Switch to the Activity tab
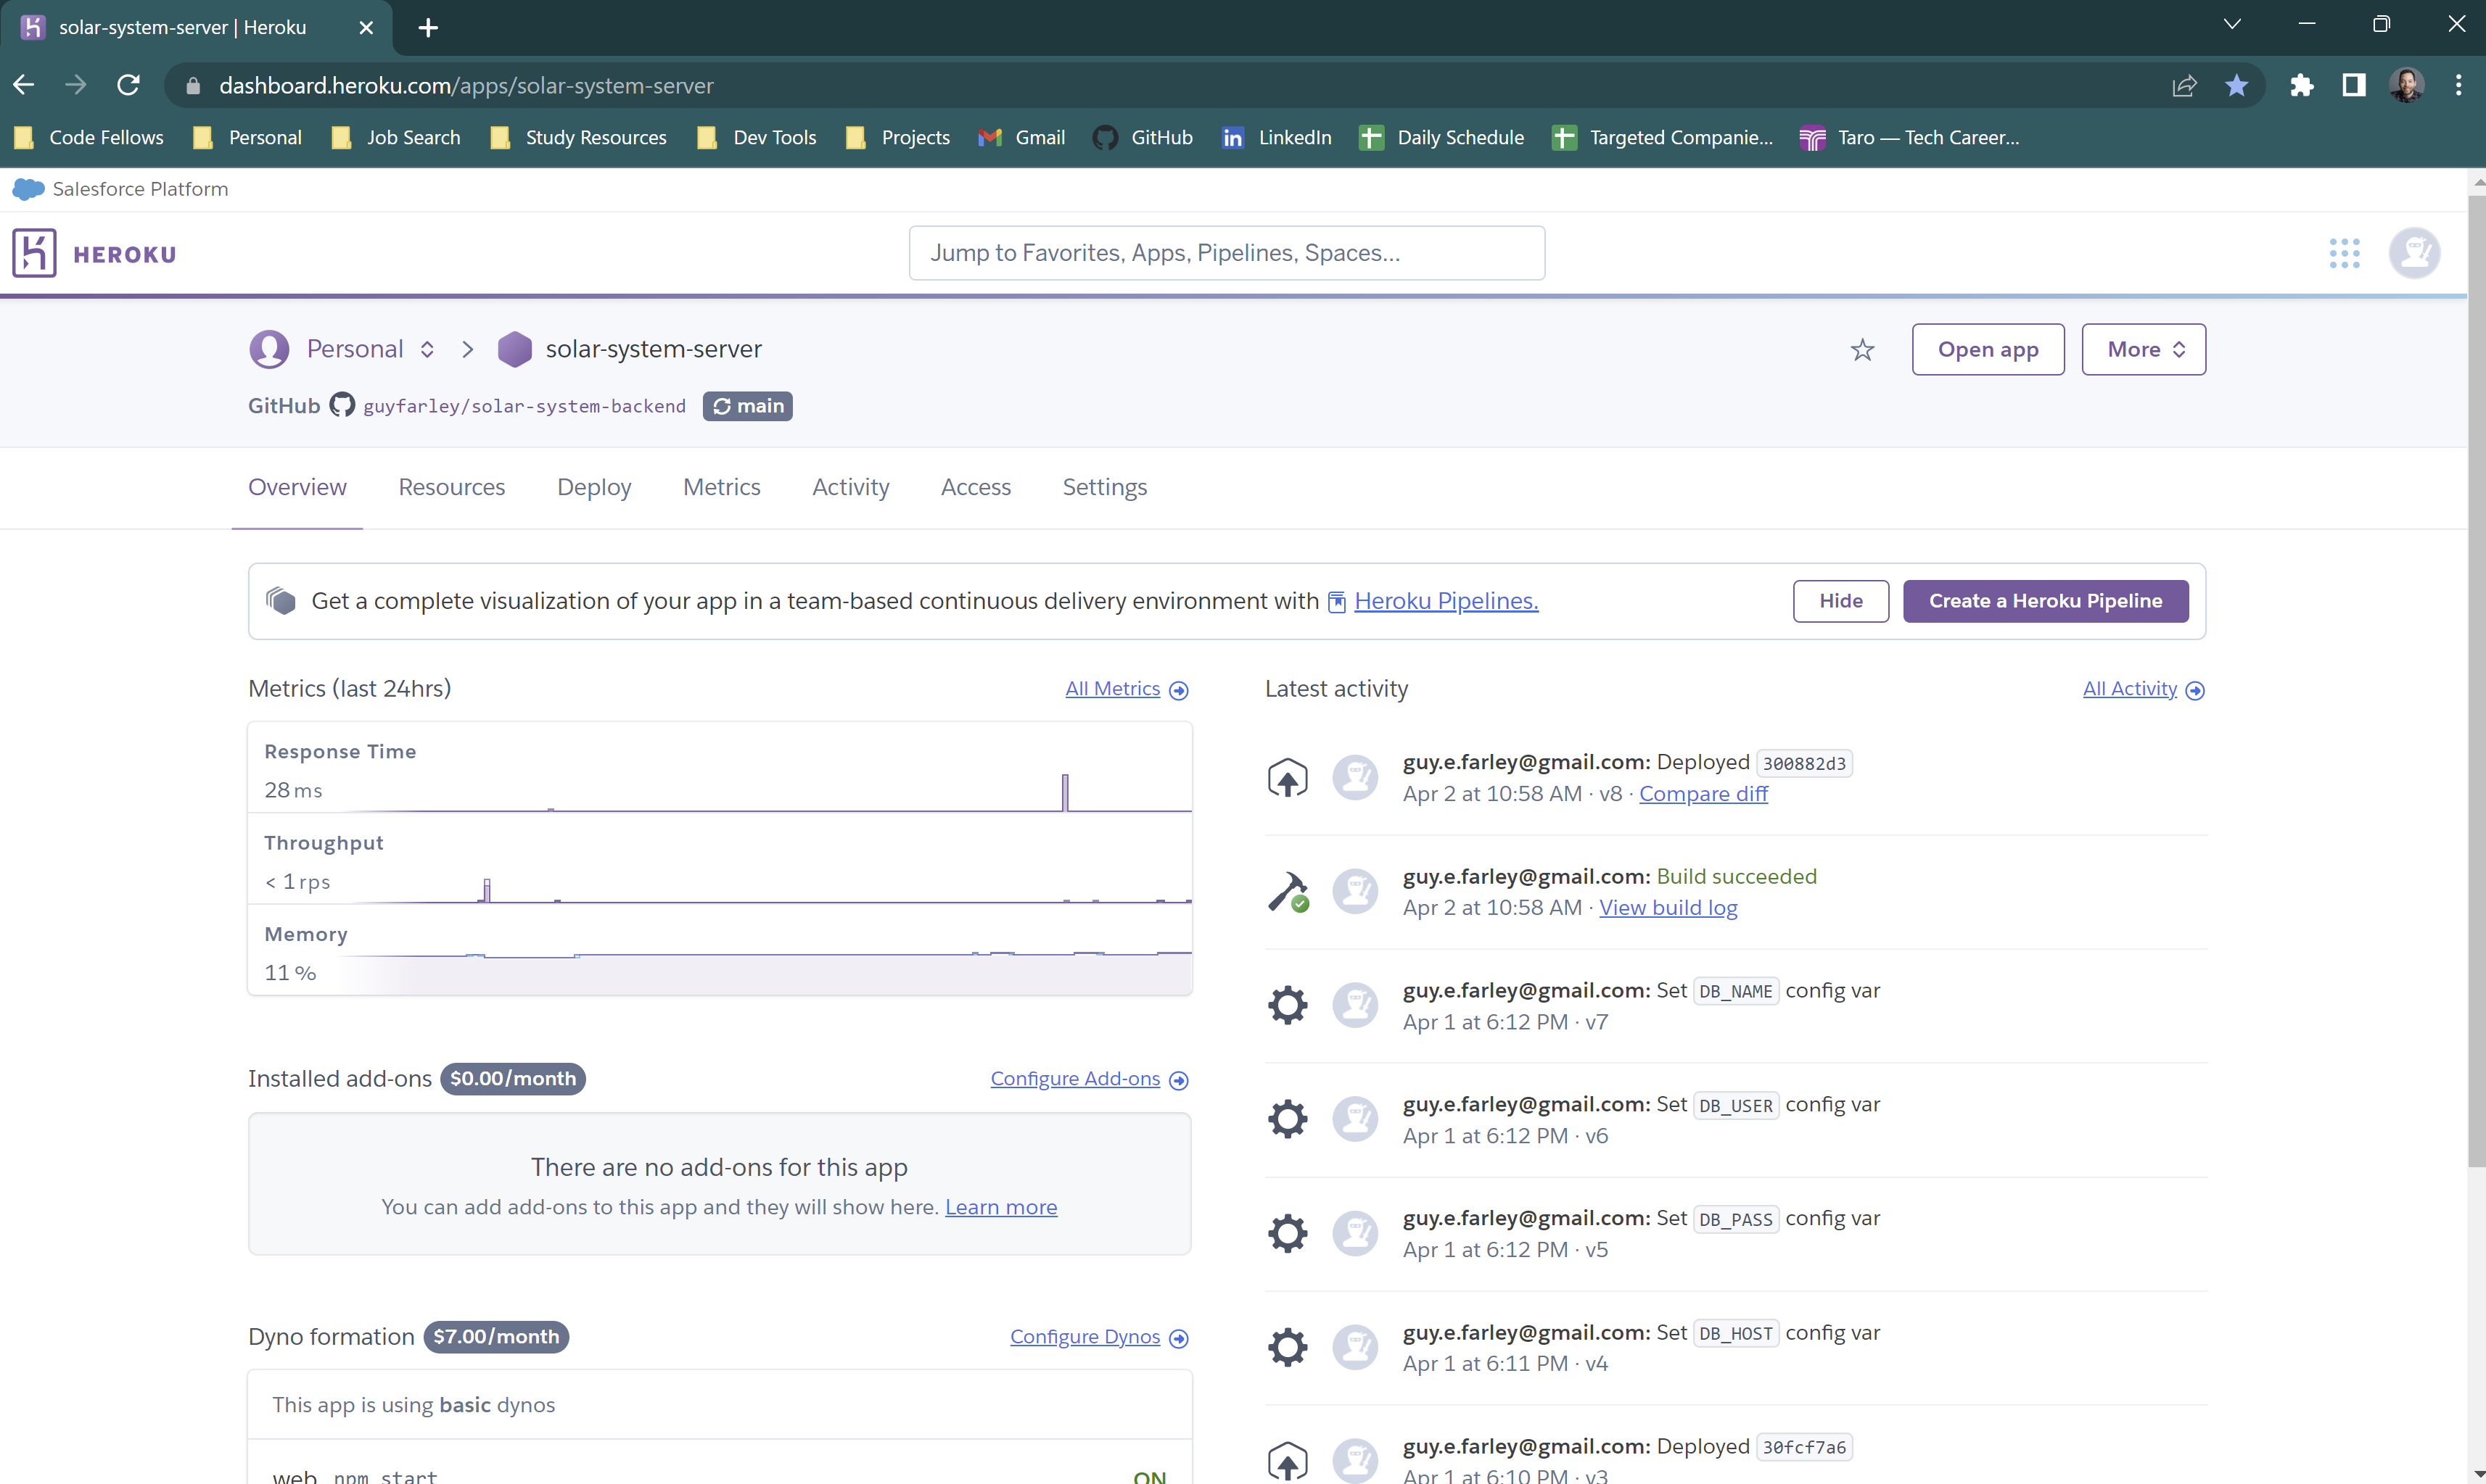Image resolution: width=2486 pixels, height=1484 pixels. (x=850, y=487)
